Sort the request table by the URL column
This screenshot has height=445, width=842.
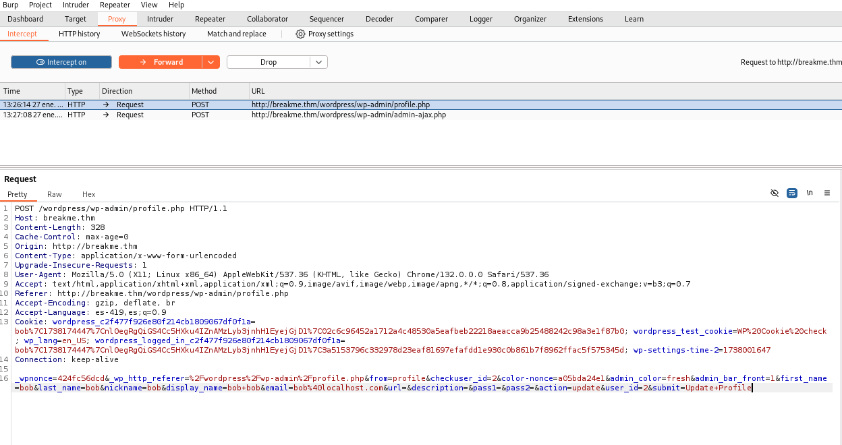[258, 91]
